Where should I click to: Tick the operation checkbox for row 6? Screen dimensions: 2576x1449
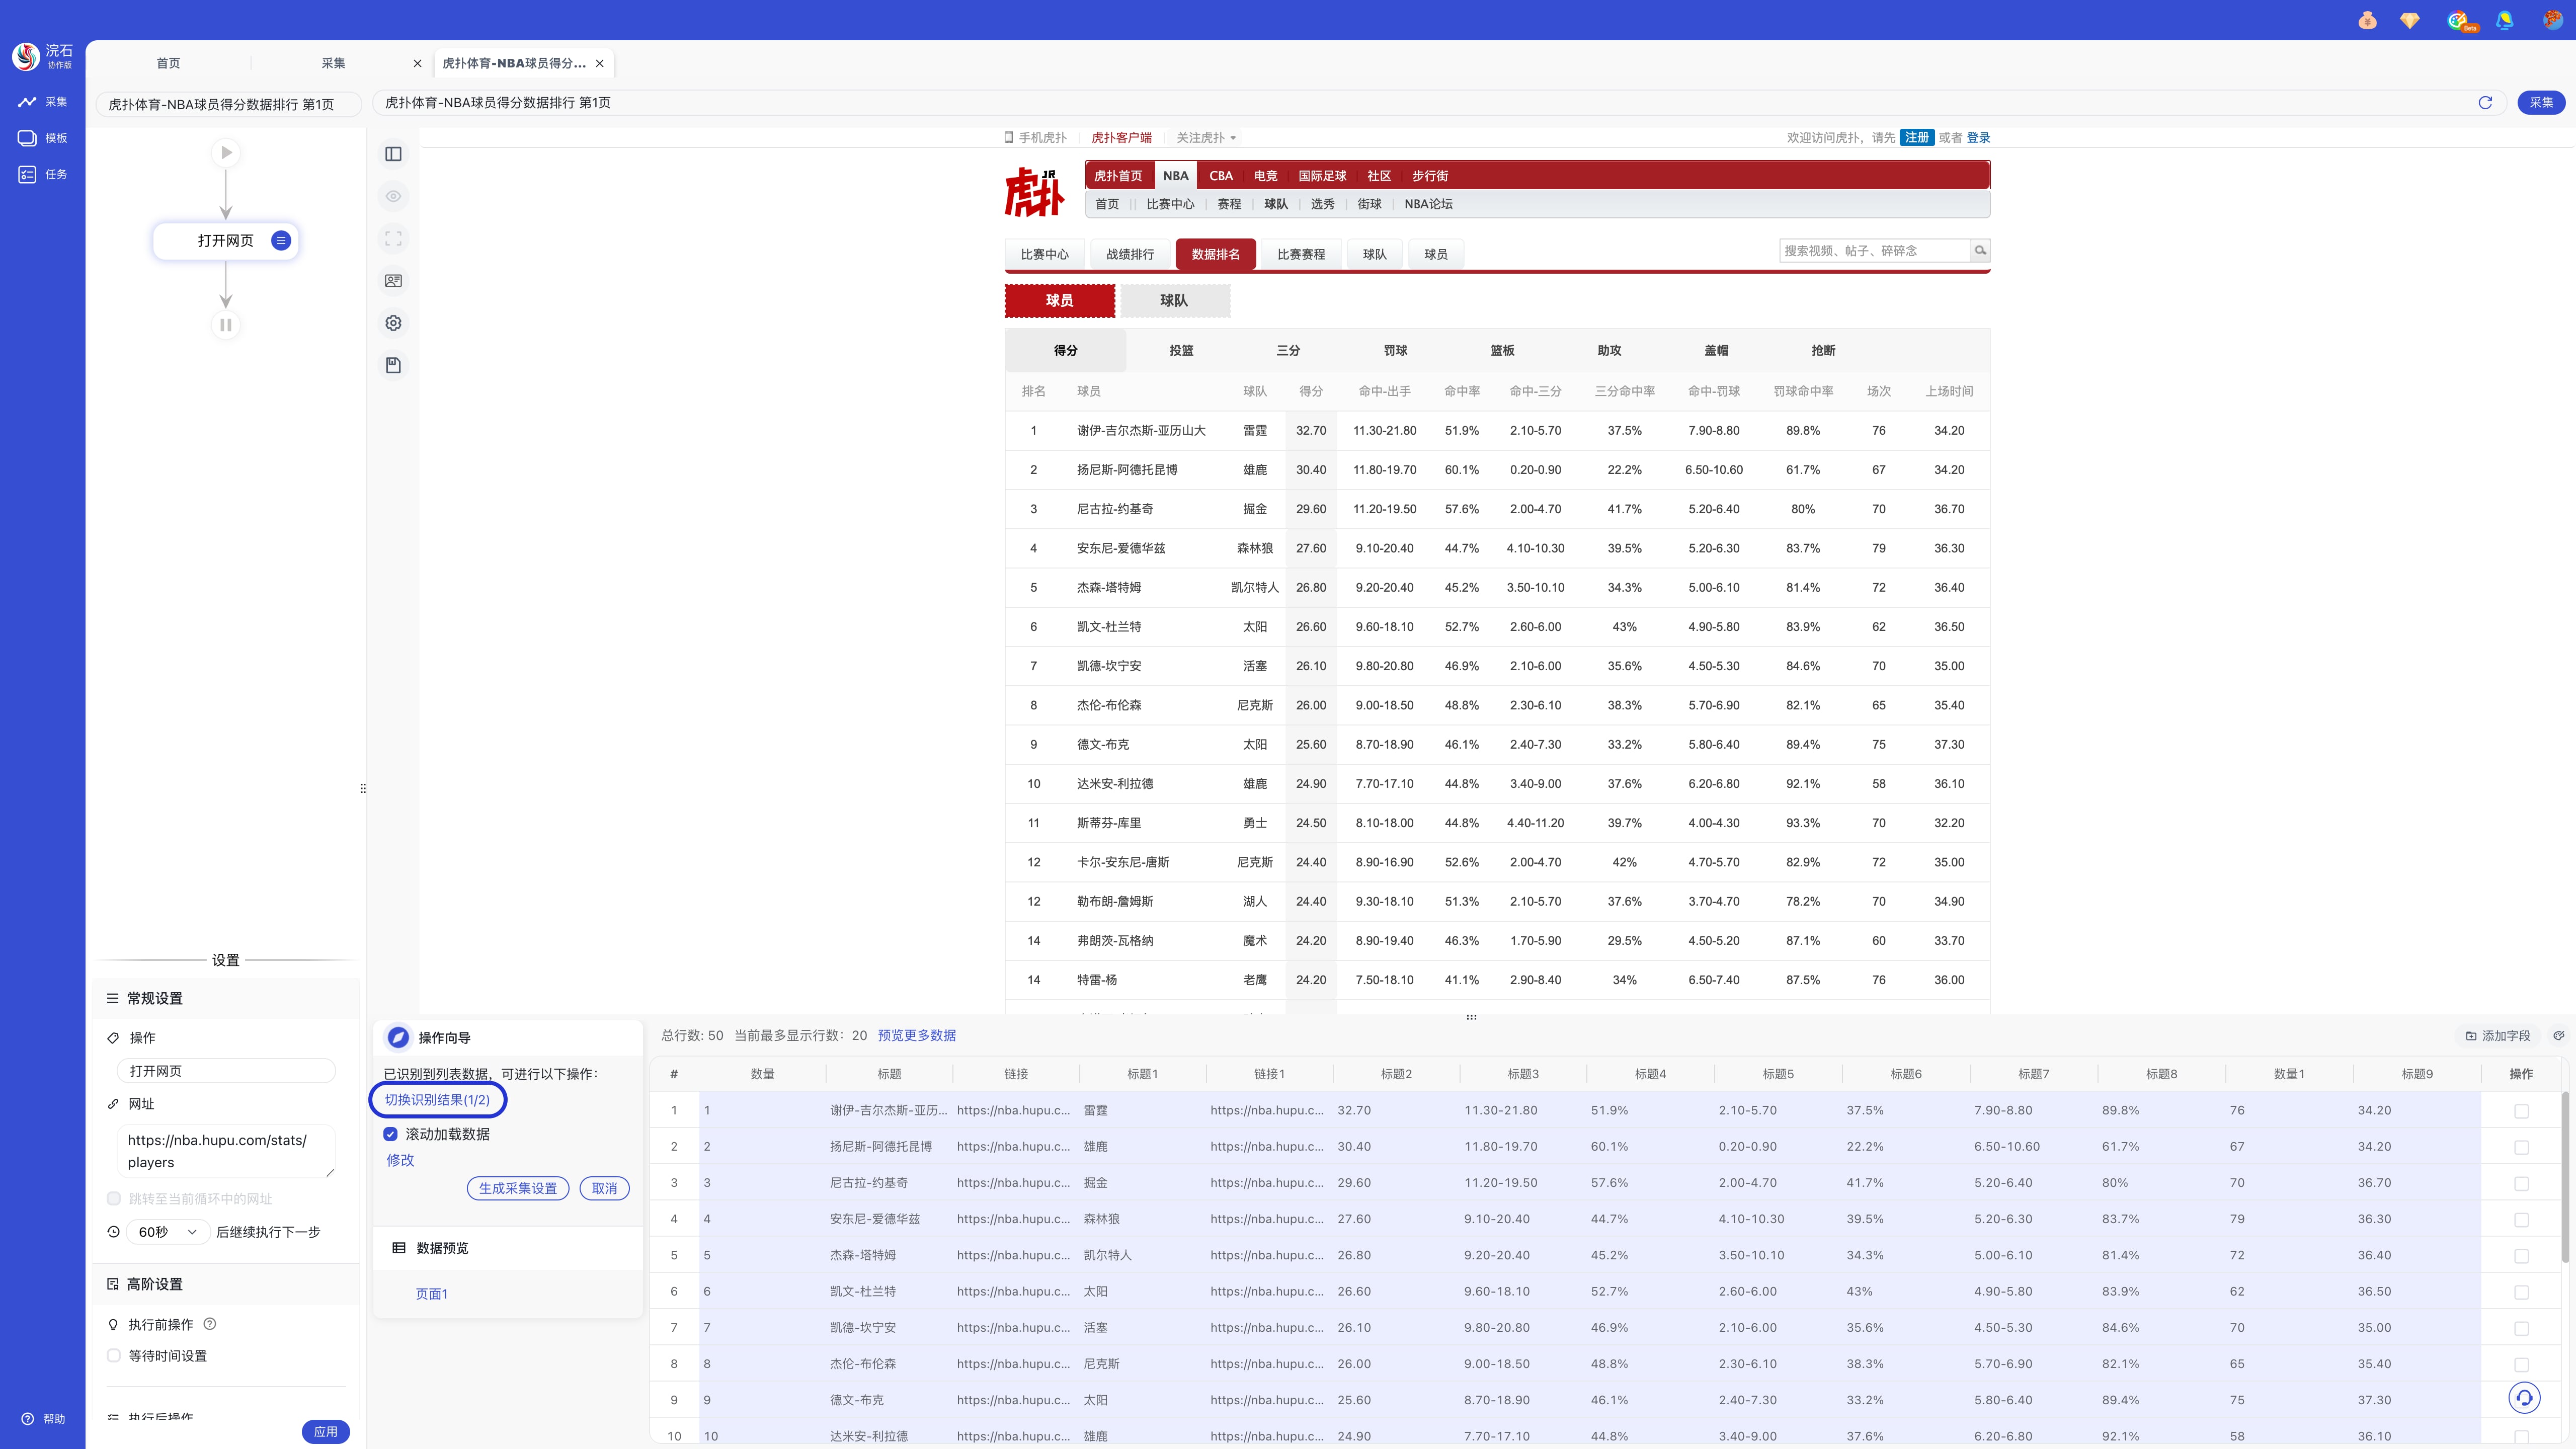point(2521,1292)
